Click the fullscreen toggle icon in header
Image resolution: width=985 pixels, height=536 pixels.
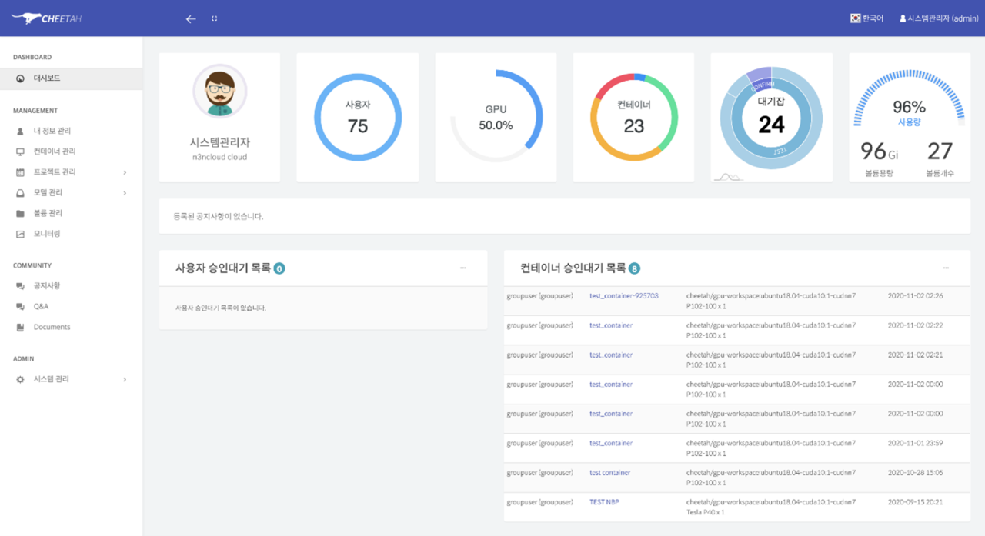[214, 18]
